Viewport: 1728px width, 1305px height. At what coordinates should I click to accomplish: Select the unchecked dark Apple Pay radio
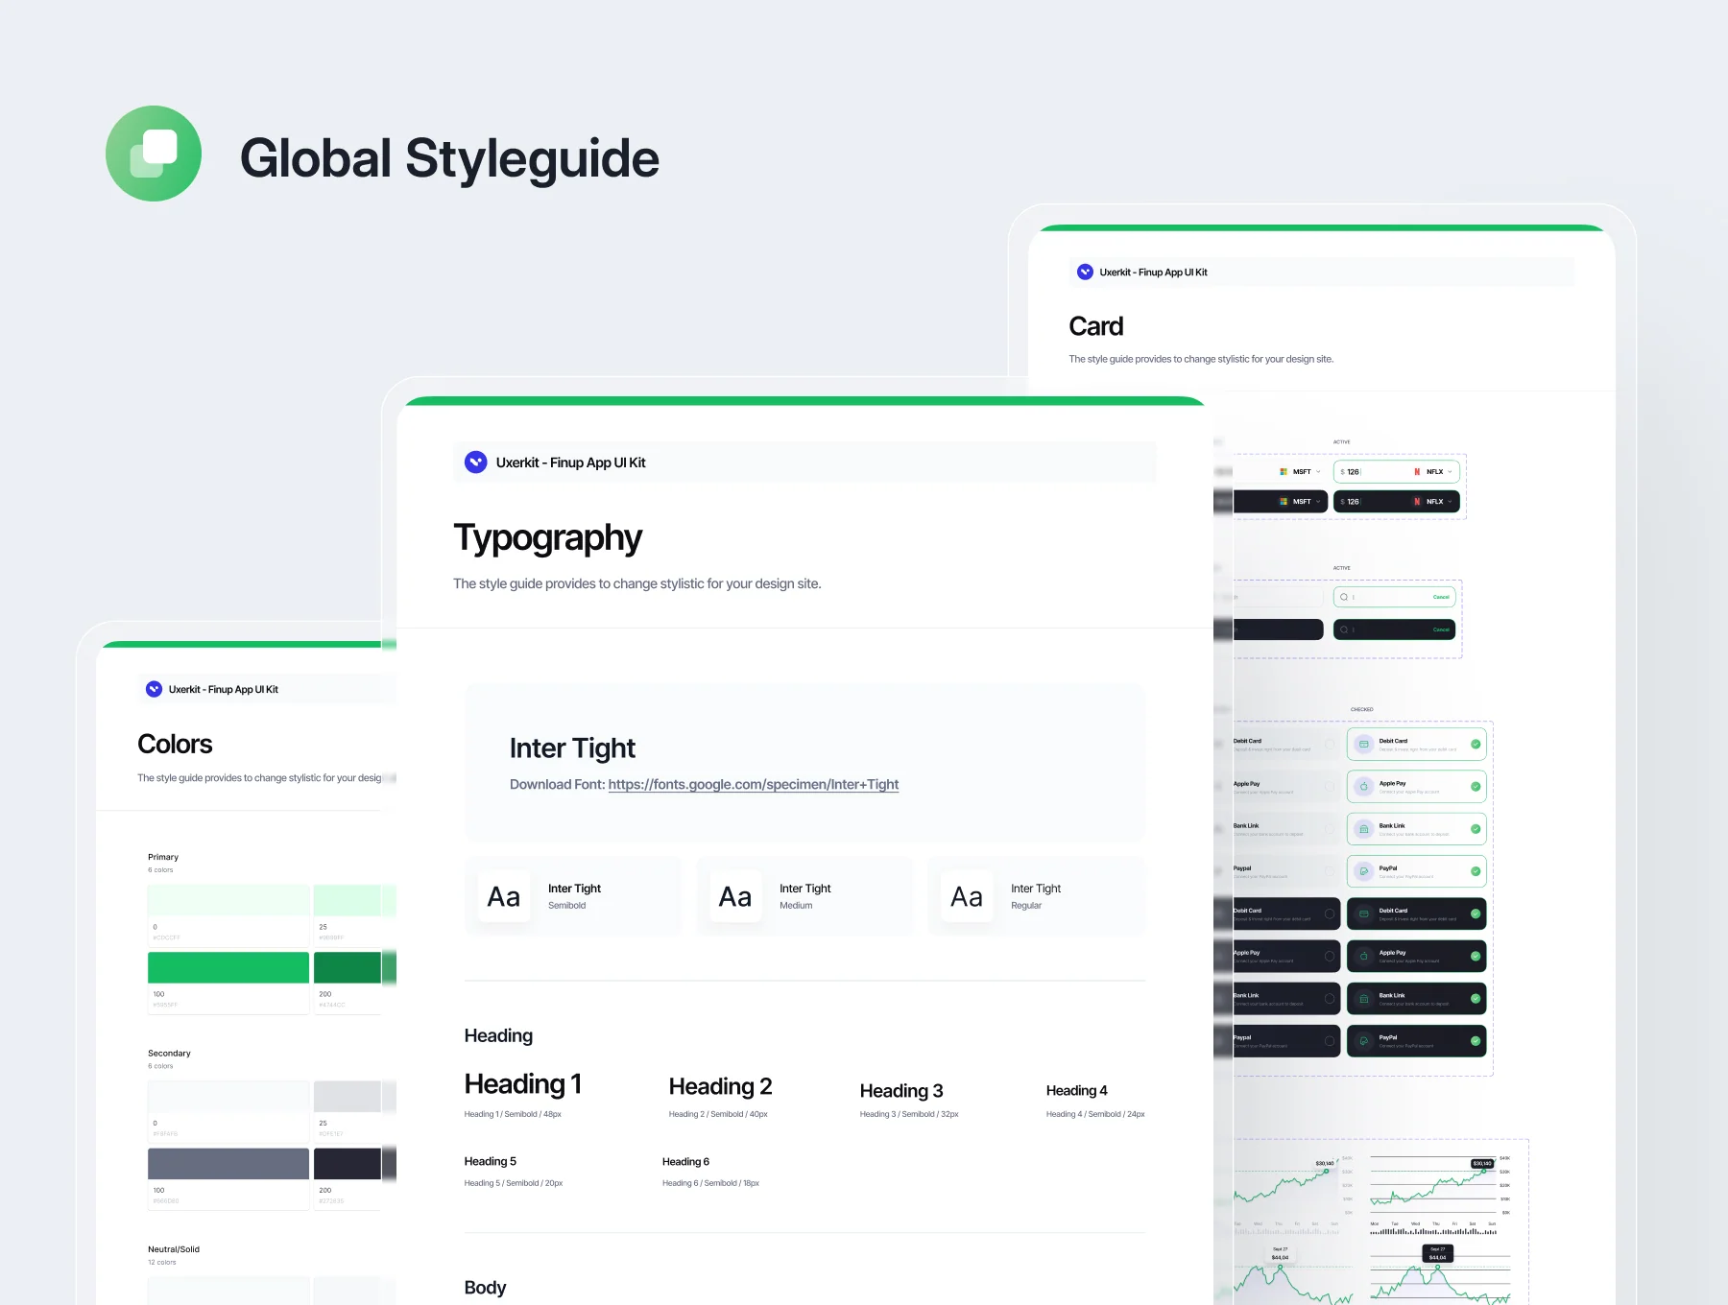(1330, 956)
